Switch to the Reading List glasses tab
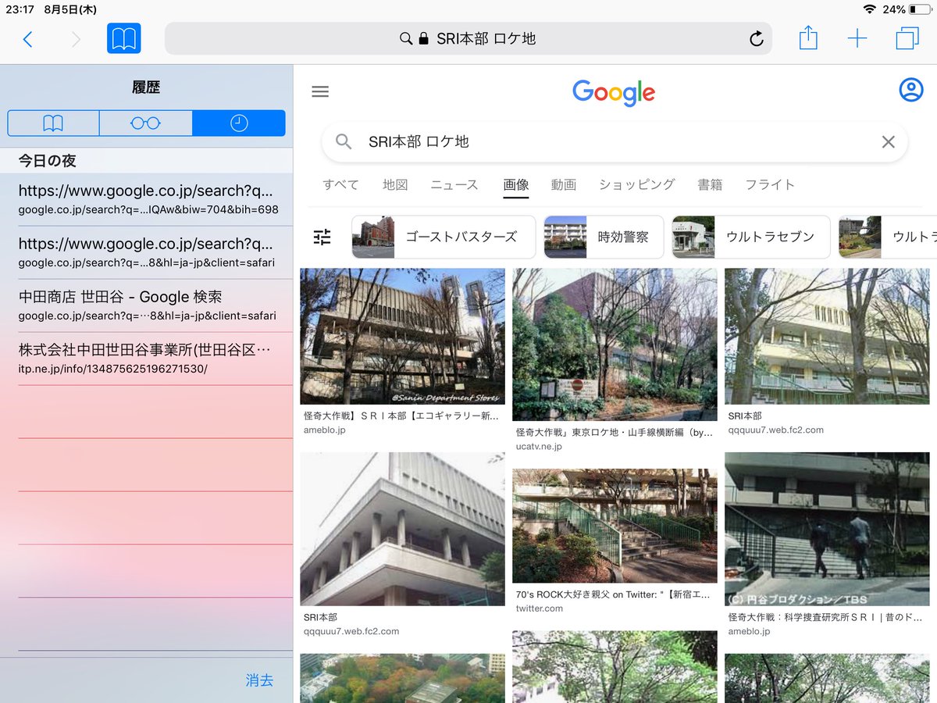This screenshot has height=703, width=937. coord(146,123)
